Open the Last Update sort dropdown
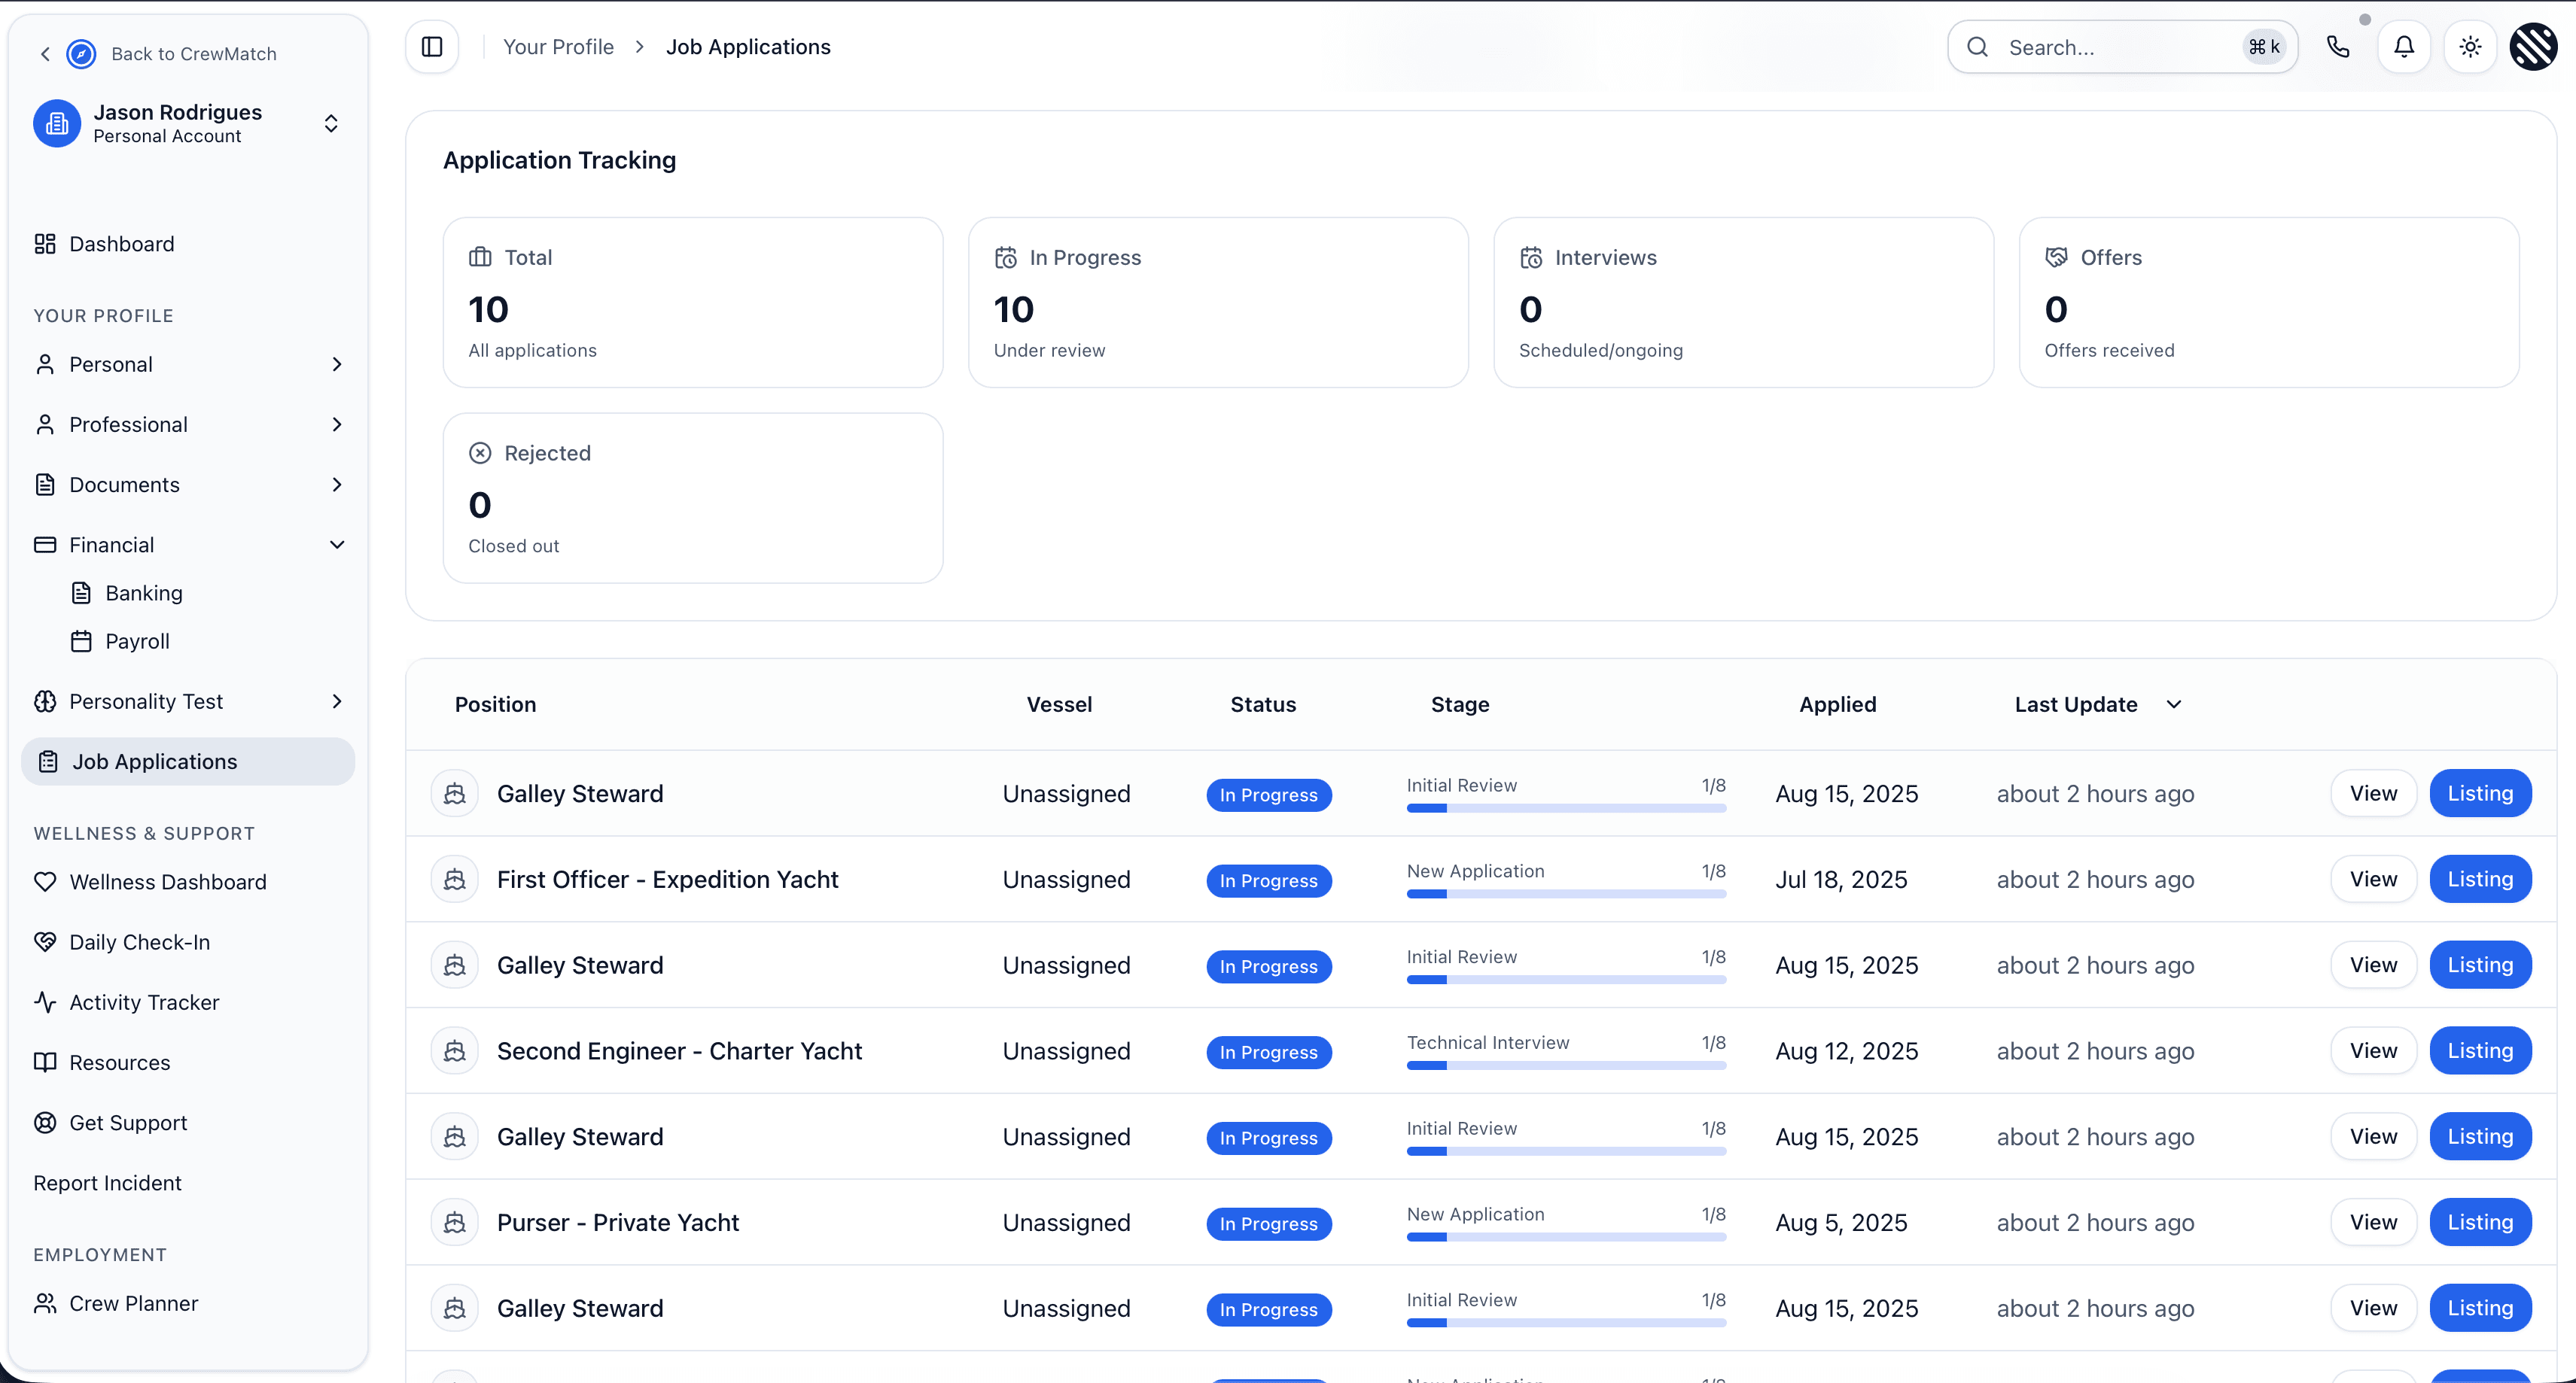This screenshot has width=2576, height=1383. [2174, 704]
